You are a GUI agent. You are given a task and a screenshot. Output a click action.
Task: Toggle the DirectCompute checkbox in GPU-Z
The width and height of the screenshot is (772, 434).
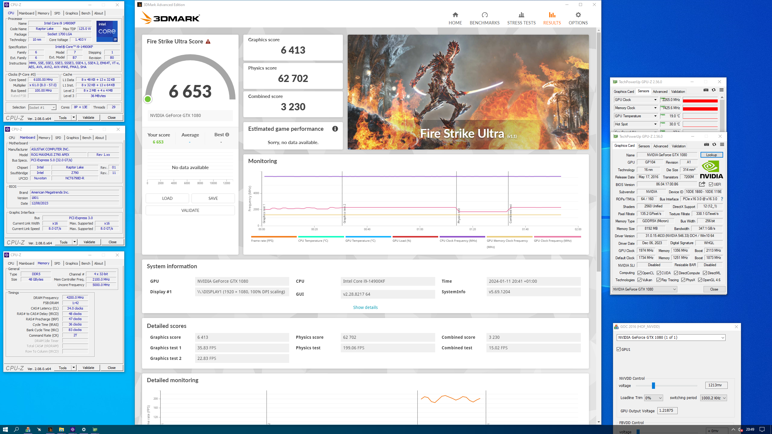(x=676, y=273)
